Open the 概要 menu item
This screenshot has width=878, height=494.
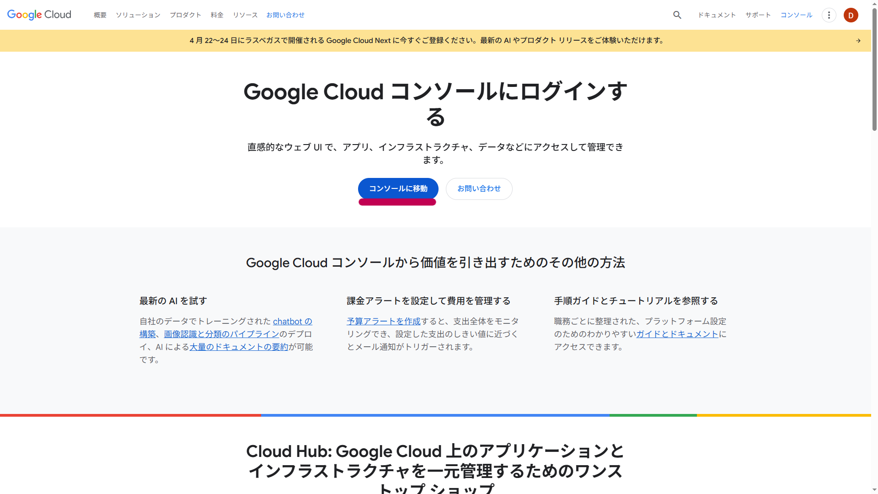(100, 15)
